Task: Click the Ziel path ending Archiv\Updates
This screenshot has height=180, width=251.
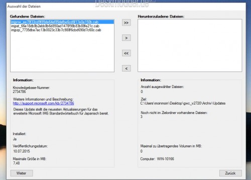Action: [x=183, y=103]
